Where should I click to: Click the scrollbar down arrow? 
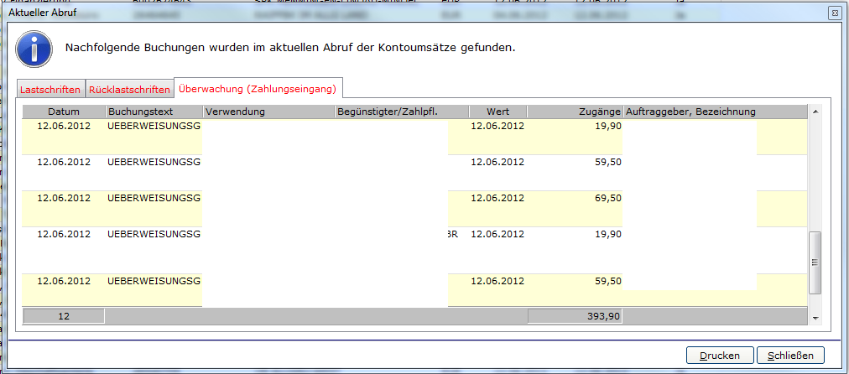[x=815, y=318]
